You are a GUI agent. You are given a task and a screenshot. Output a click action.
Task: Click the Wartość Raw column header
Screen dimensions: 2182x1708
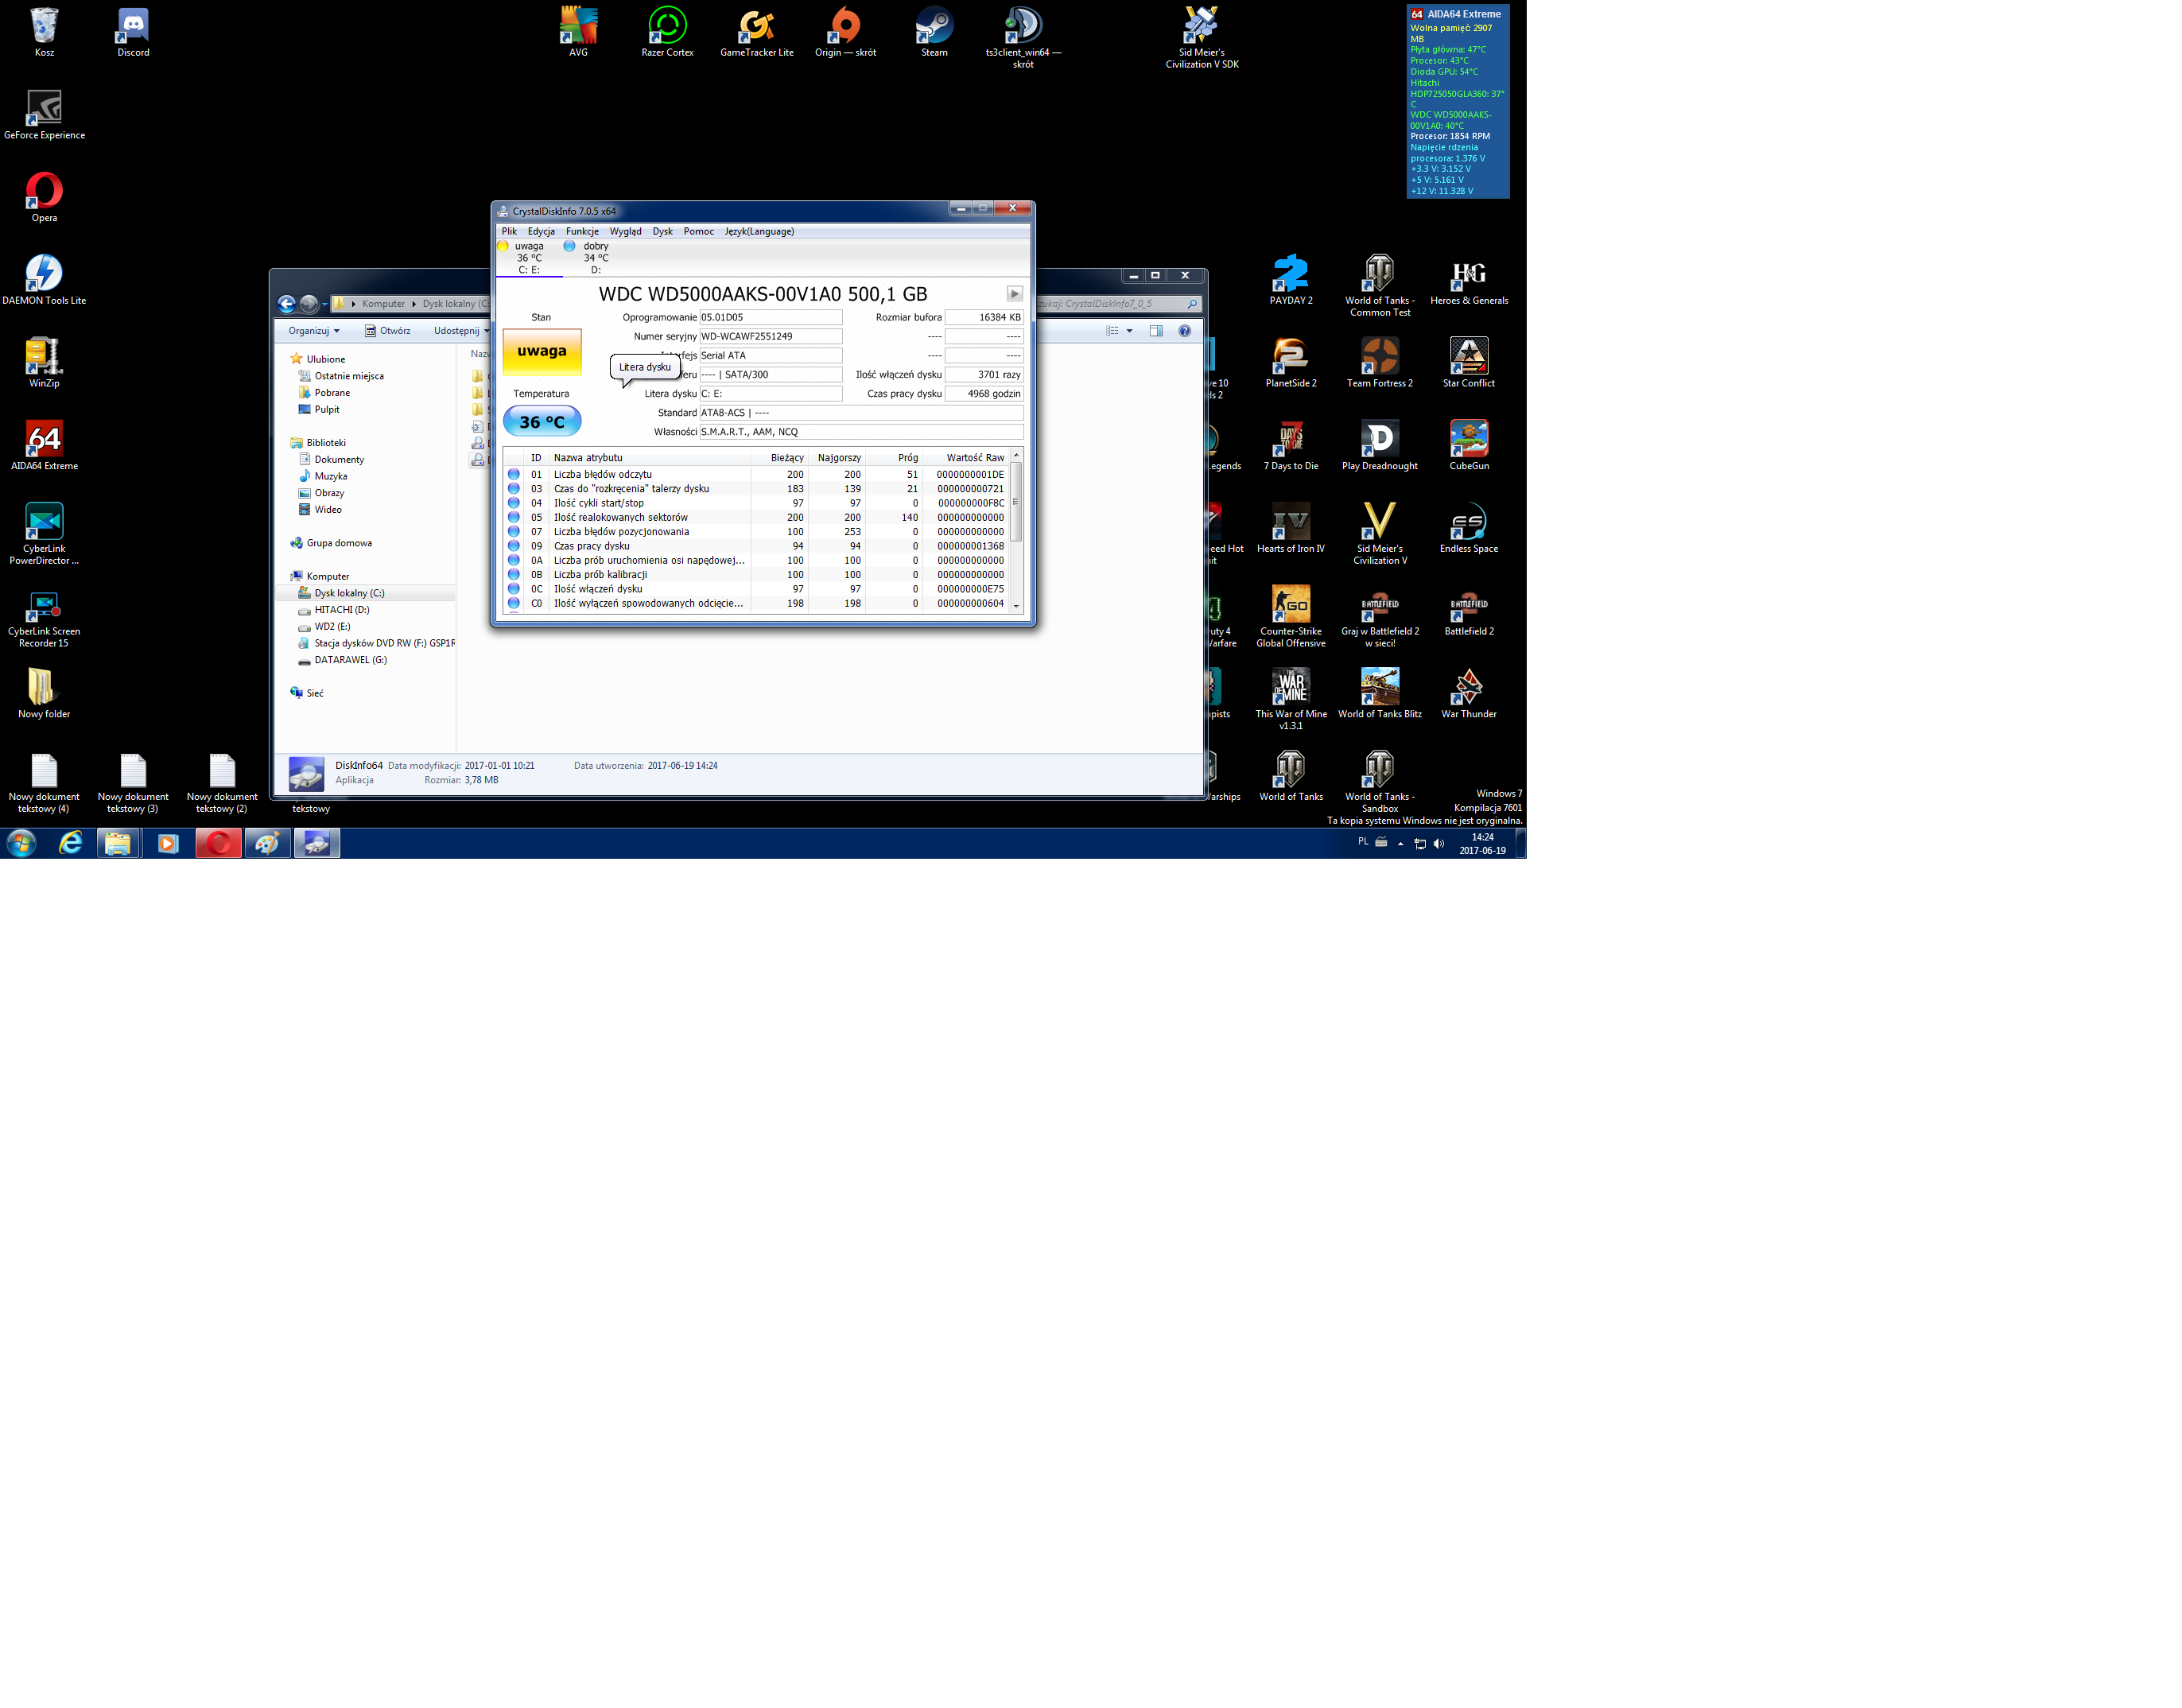pyautogui.click(x=966, y=458)
